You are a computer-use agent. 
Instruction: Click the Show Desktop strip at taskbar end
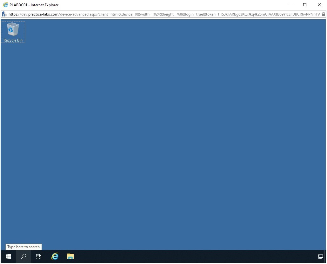coord(325,256)
